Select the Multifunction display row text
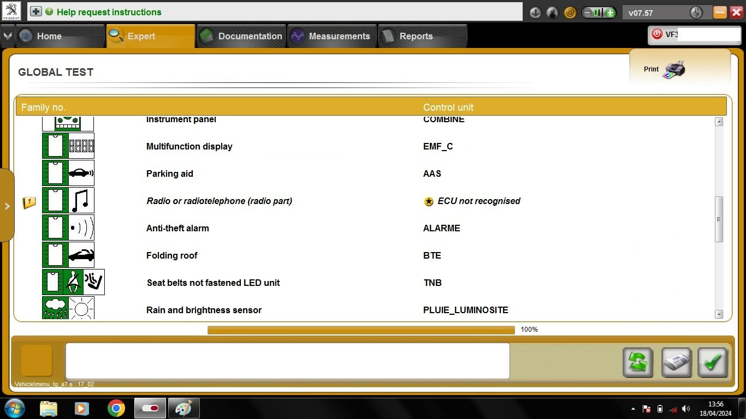The image size is (746, 419). click(x=190, y=146)
